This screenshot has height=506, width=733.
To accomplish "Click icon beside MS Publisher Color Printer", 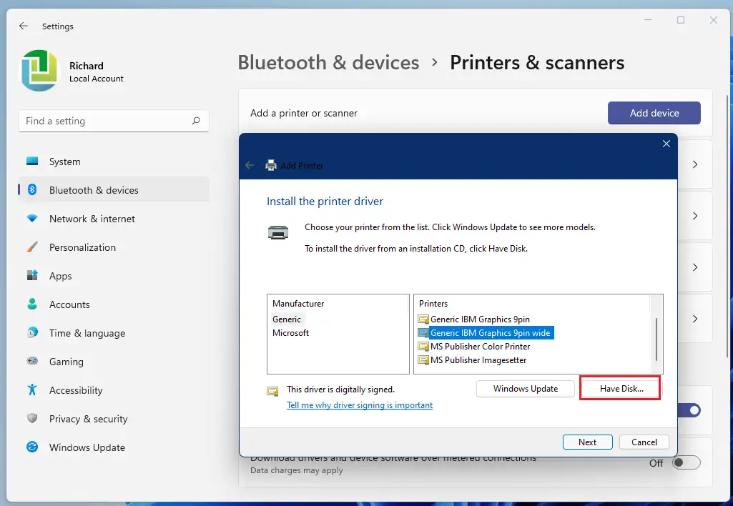I will tap(423, 346).
